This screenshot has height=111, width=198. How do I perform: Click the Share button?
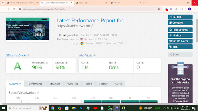coord(180,55)
